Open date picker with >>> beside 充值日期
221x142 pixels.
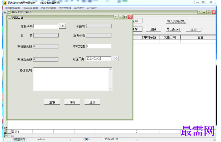(x=115, y=58)
